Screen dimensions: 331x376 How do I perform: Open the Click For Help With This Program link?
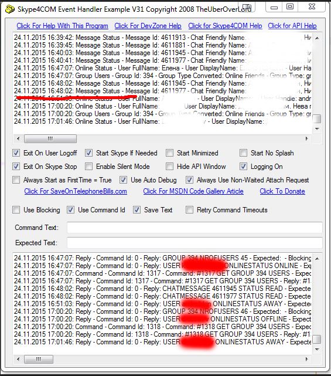(62, 26)
